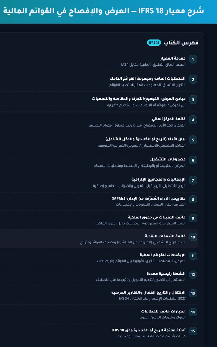
Task: Go to chapter 14 اعتبارات خاصة للقطاعات
Action: point(163,312)
